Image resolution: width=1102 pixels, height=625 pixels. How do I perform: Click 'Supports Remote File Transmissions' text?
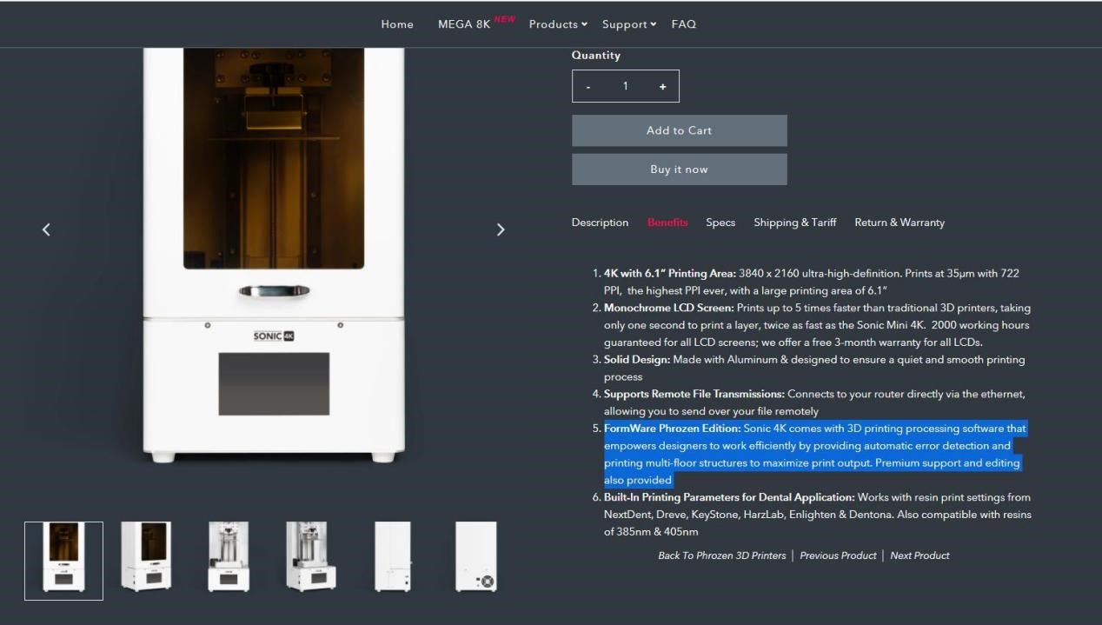point(694,395)
